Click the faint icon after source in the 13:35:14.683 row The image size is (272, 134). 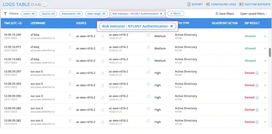103,61
